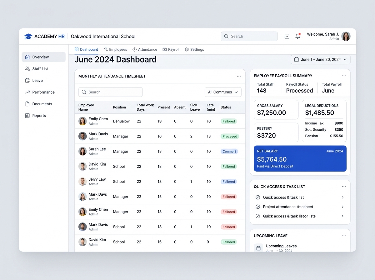Open Monthly Attendance Timesheet more options

pyautogui.click(x=239, y=76)
